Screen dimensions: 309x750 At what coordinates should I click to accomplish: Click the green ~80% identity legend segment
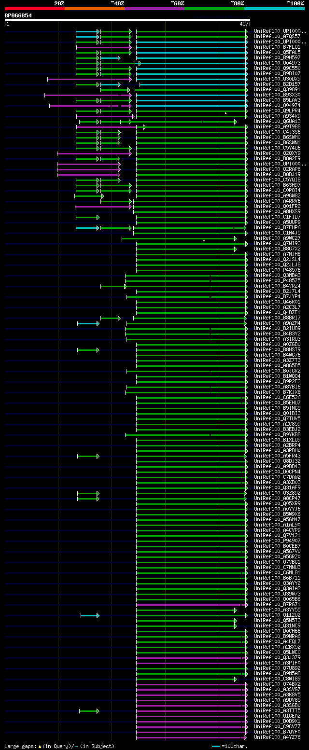point(214,8)
